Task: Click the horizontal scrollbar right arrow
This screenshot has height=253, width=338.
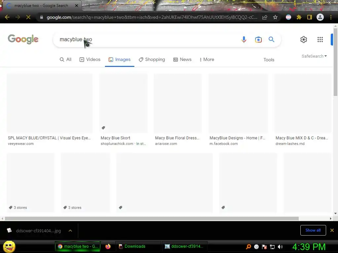Action: (x=331, y=219)
